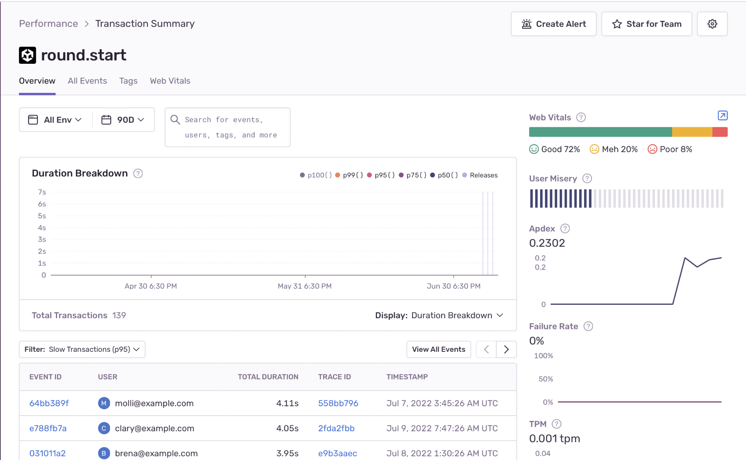Click help icon next to Duration Breakdown
746x460 pixels.
tap(138, 173)
